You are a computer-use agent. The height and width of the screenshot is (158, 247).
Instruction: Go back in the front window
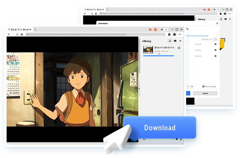[9, 34]
